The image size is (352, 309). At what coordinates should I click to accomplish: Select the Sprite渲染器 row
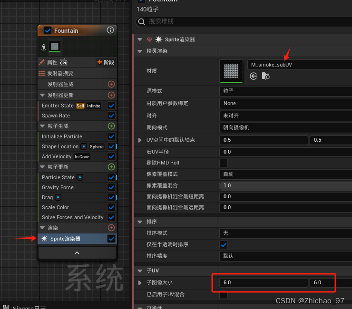(x=78, y=239)
